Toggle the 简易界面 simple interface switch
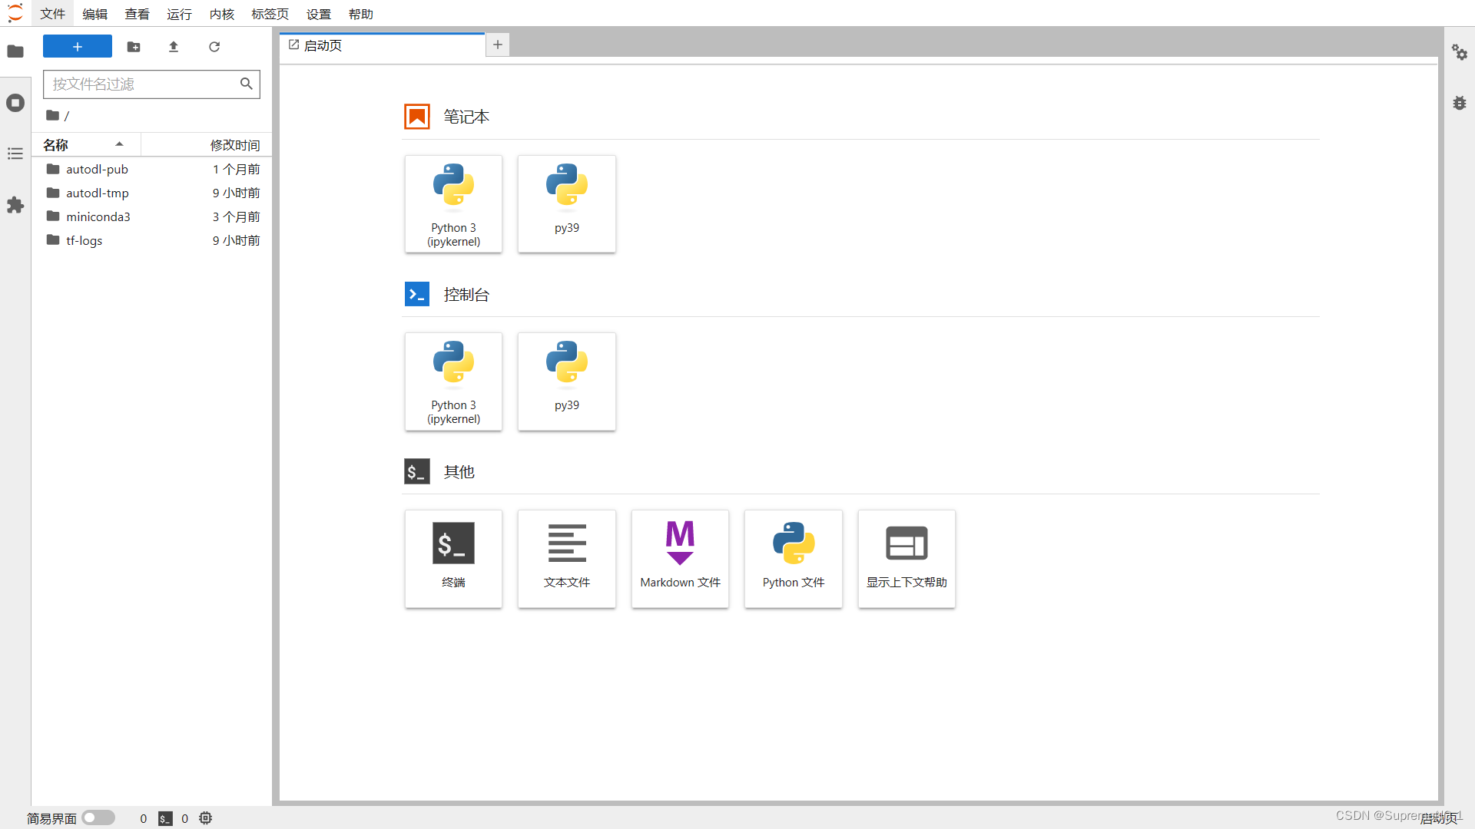Image resolution: width=1475 pixels, height=829 pixels. coord(98,817)
